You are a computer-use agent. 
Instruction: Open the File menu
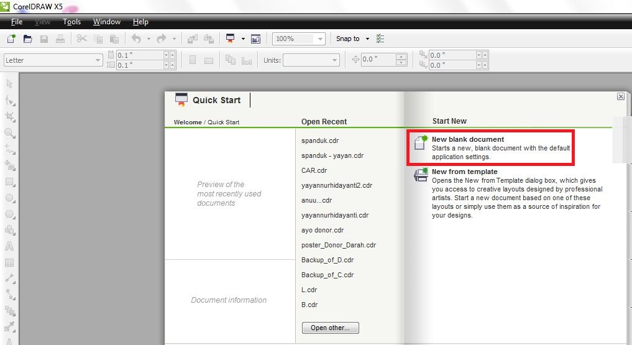point(17,22)
